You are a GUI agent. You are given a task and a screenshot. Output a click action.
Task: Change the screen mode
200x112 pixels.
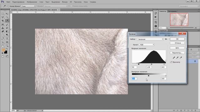(x=7, y=56)
